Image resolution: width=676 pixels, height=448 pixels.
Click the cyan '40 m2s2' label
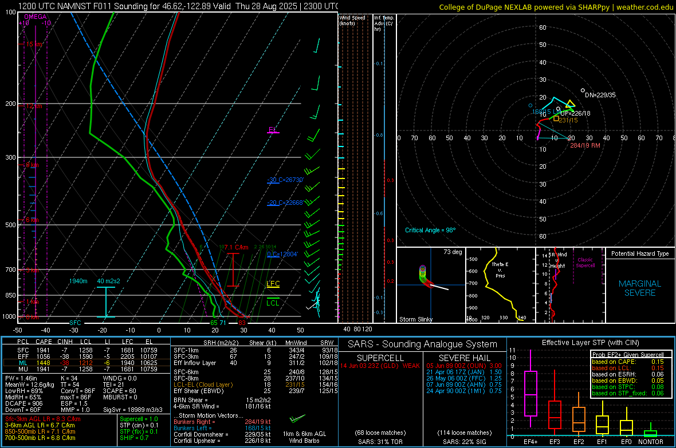click(108, 281)
